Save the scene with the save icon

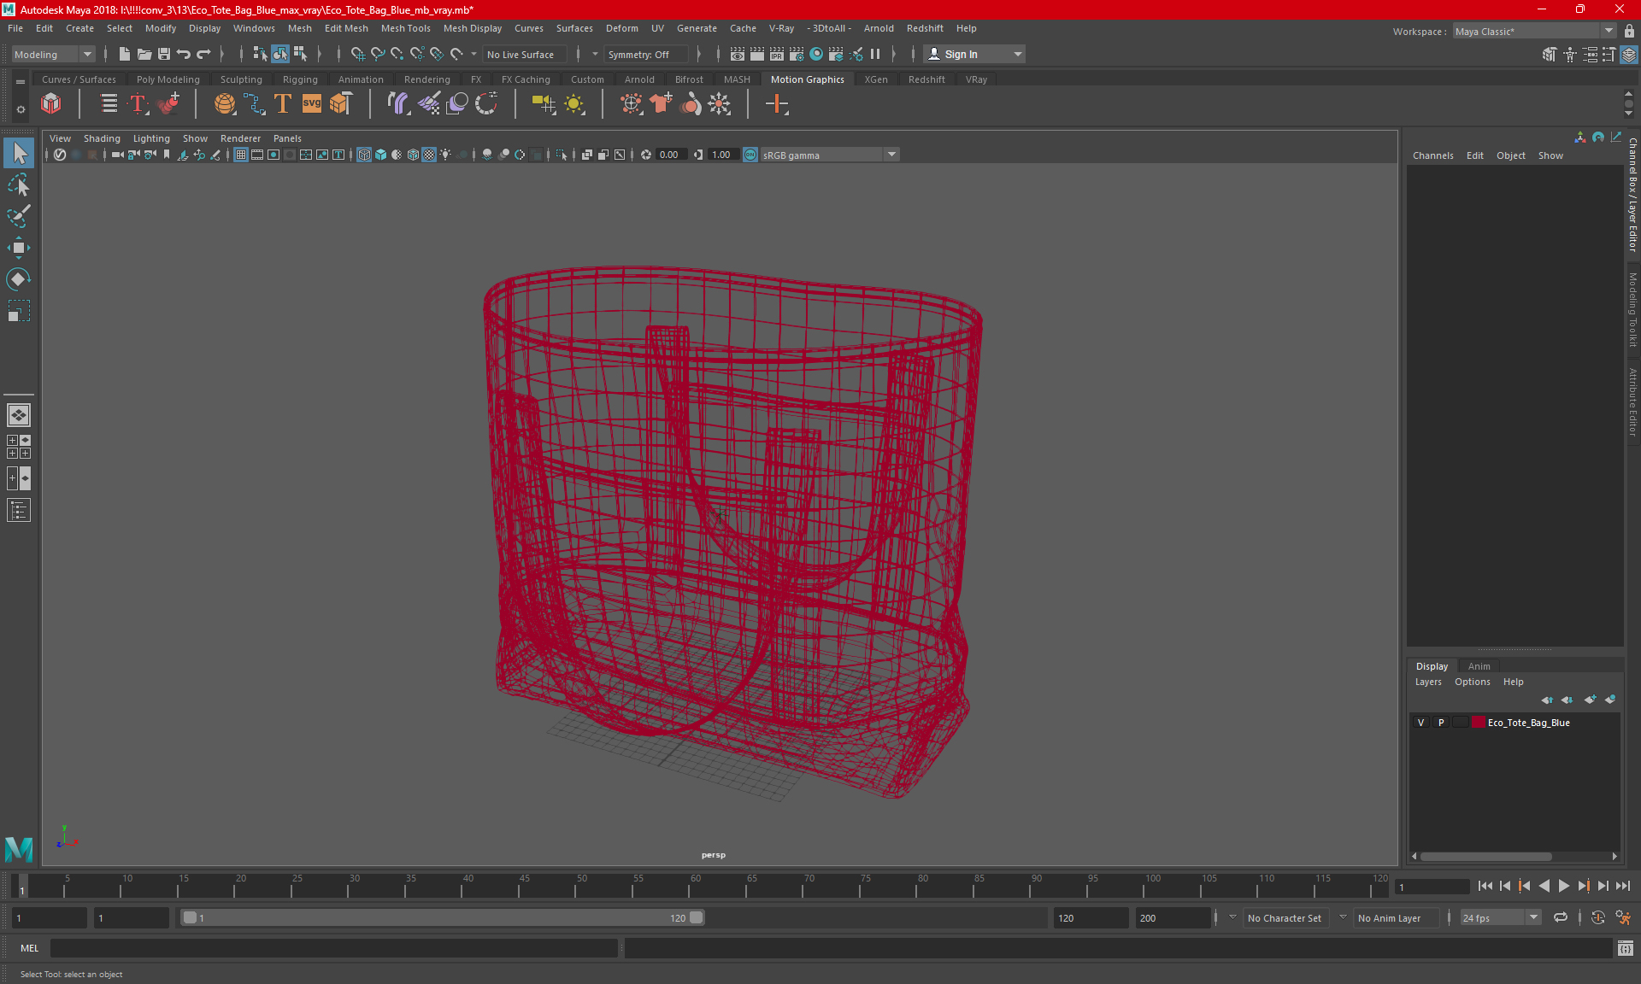(x=164, y=54)
